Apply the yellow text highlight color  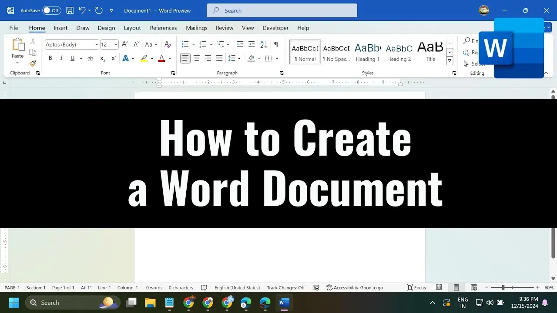click(144, 58)
